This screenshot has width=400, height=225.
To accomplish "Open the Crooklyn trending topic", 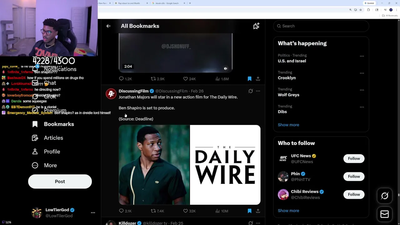I will (x=287, y=78).
